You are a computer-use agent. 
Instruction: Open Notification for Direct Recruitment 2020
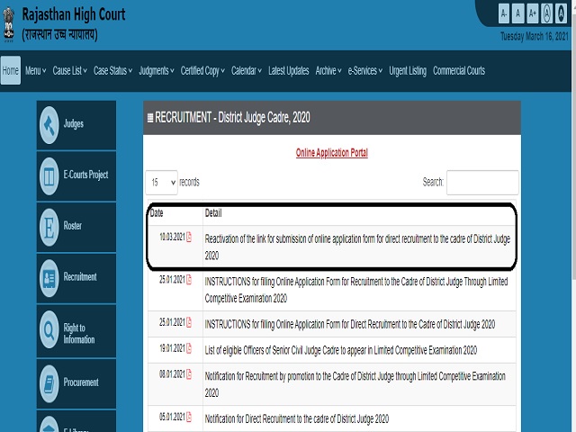[x=297, y=419]
